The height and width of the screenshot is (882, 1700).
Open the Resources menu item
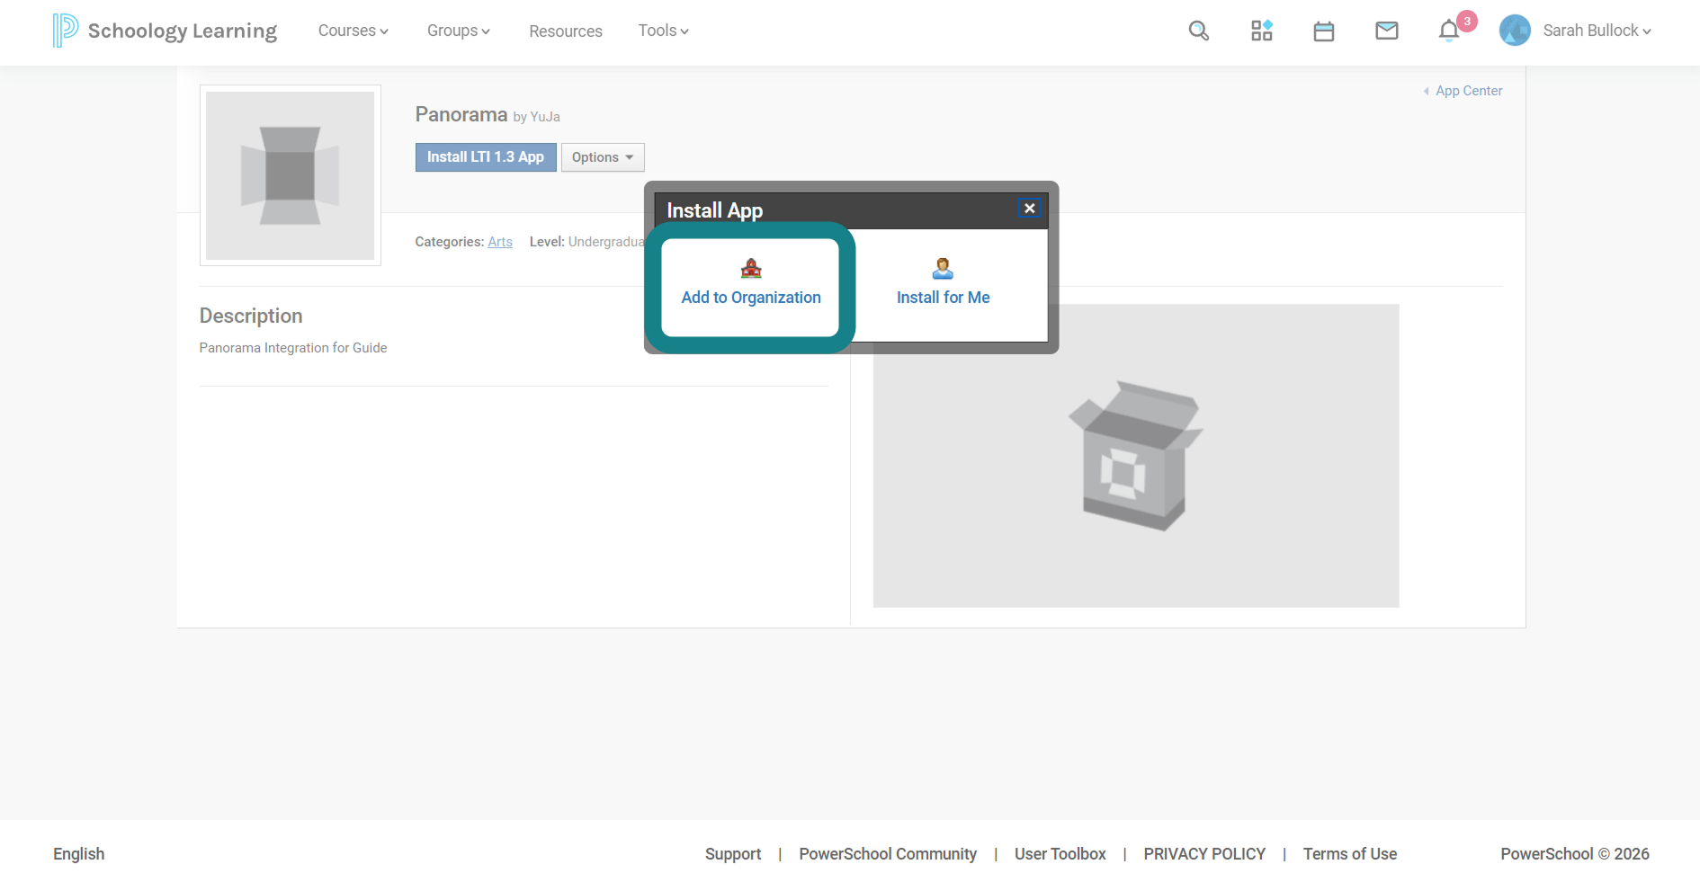point(566,31)
